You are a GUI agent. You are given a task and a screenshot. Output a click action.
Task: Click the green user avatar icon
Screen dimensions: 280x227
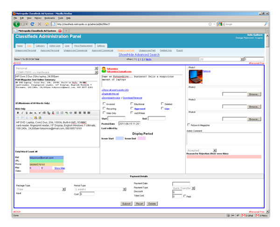click(x=104, y=69)
